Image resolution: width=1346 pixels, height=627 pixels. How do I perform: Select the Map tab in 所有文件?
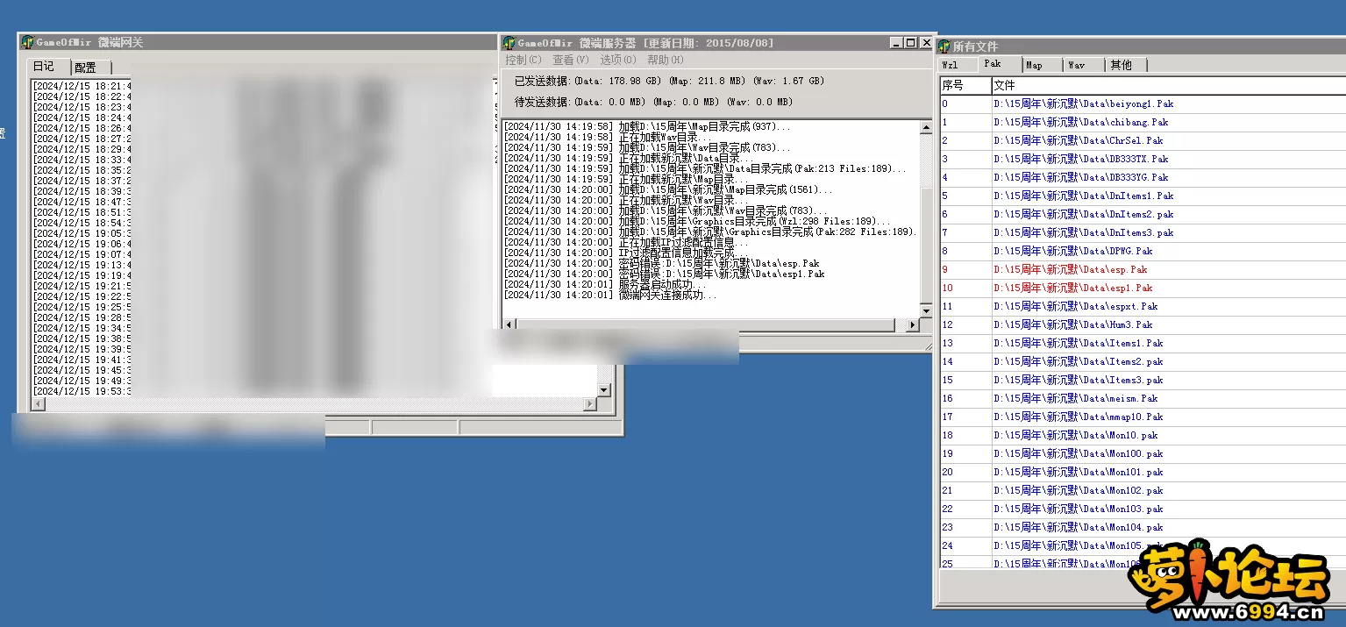click(1041, 65)
